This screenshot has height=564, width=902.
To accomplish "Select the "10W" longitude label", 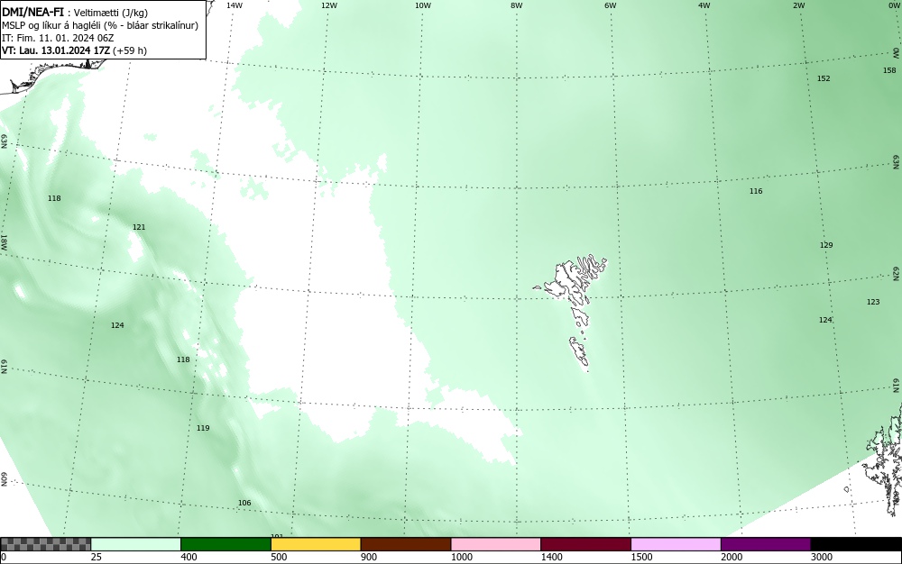I will click(423, 5).
